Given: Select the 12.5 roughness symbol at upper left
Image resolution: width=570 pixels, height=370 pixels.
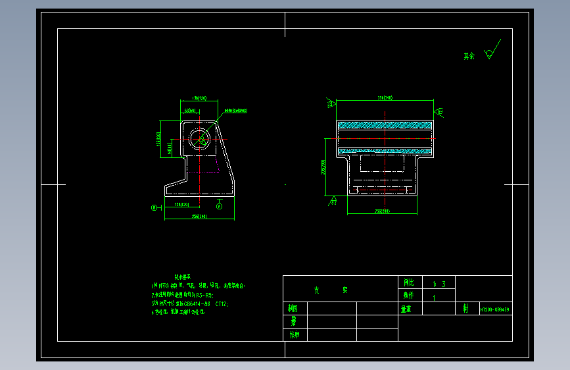Looking at the screenshot, I should [x=331, y=103].
